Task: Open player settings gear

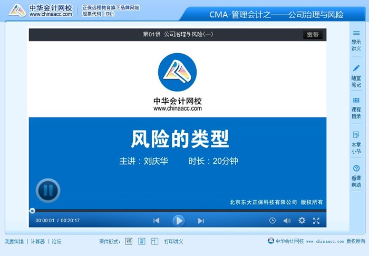Action: click(302, 221)
